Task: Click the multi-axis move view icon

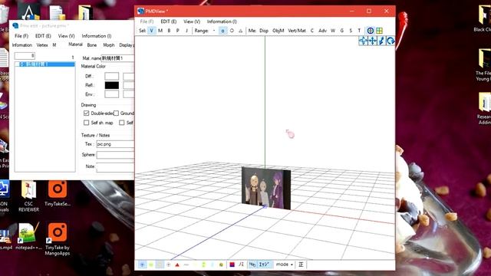Action: 363,41
